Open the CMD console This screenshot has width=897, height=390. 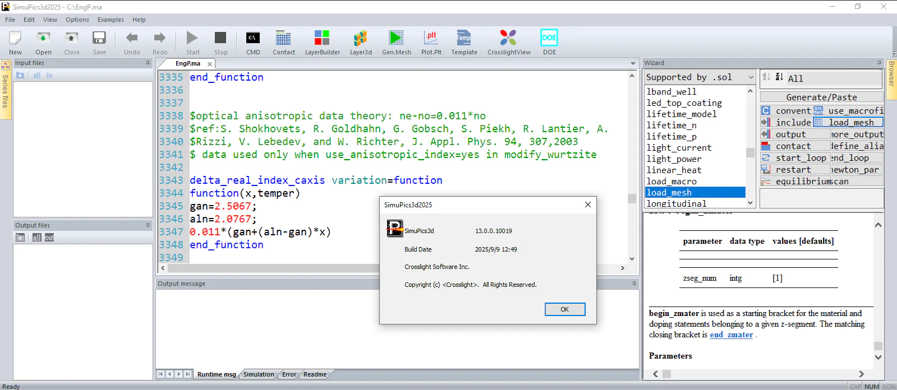pyautogui.click(x=253, y=43)
